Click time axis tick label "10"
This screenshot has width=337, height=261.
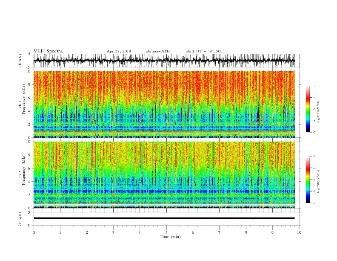tap(299, 232)
